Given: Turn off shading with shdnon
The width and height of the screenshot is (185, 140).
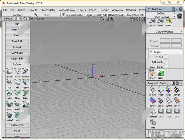Looking at the screenshot, I should pyautogui.click(x=153, y=90).
